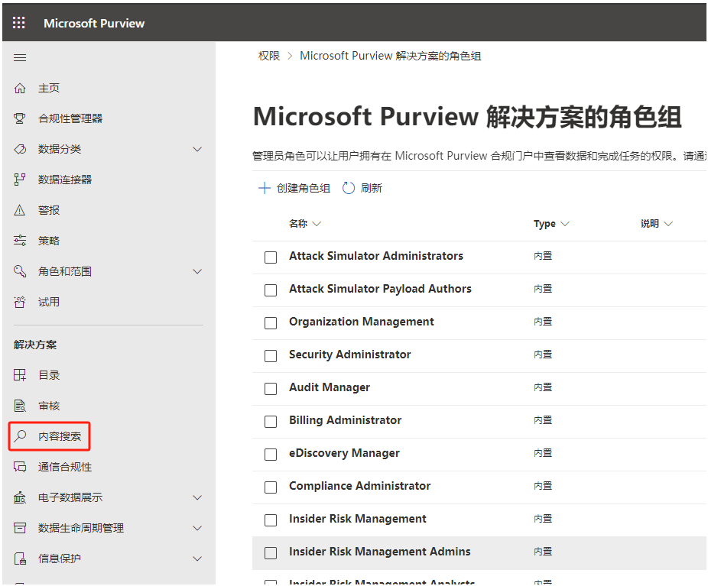
Task: Tick Insider Risk Management Admins checkbox
Action: 271,553
